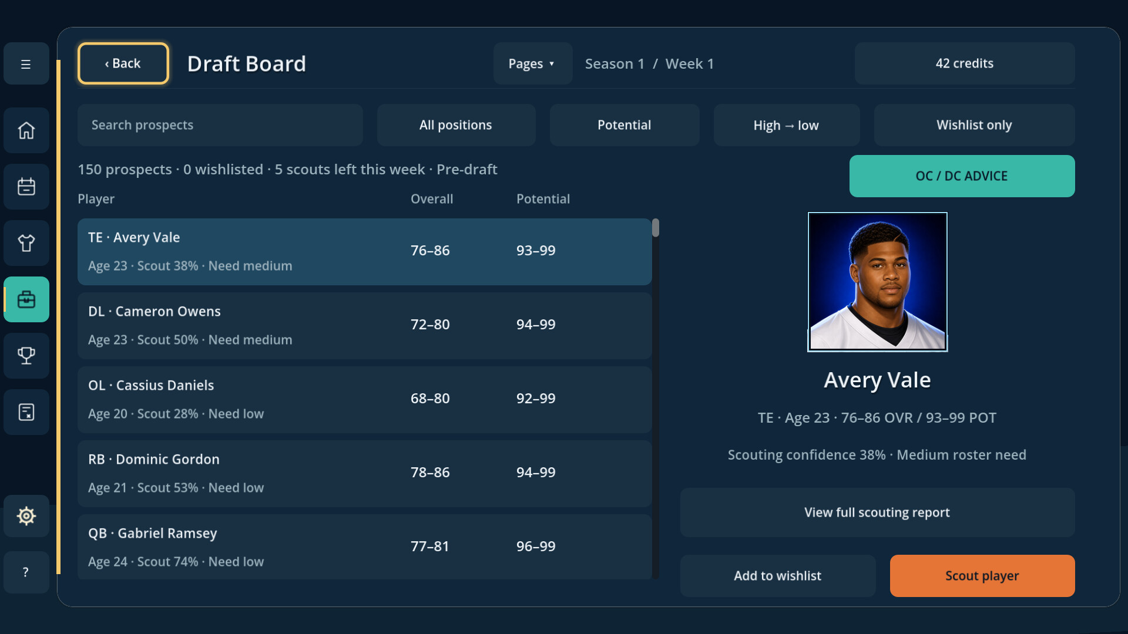Toggle High to low sort order
The width and height of the screenshot is (1128, 634).
[x=786, y=125]
